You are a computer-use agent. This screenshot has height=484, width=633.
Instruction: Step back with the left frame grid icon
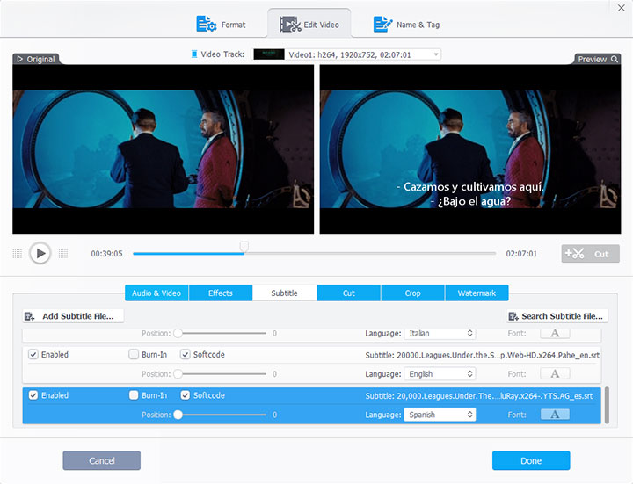[x=18, y=254]
